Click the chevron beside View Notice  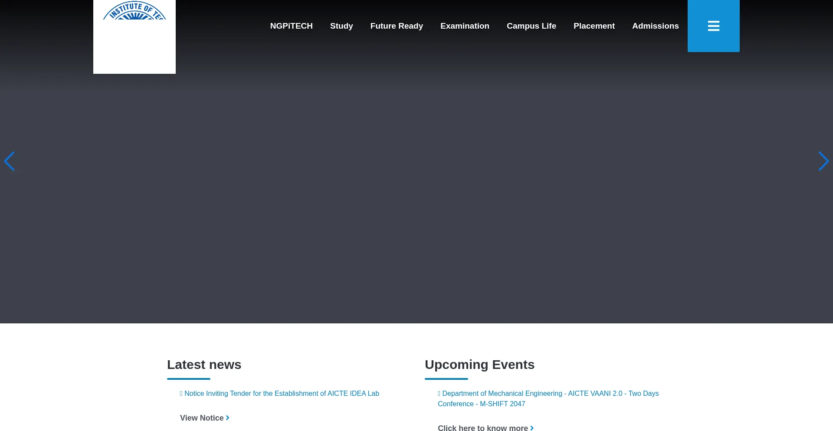click(228, 418)
